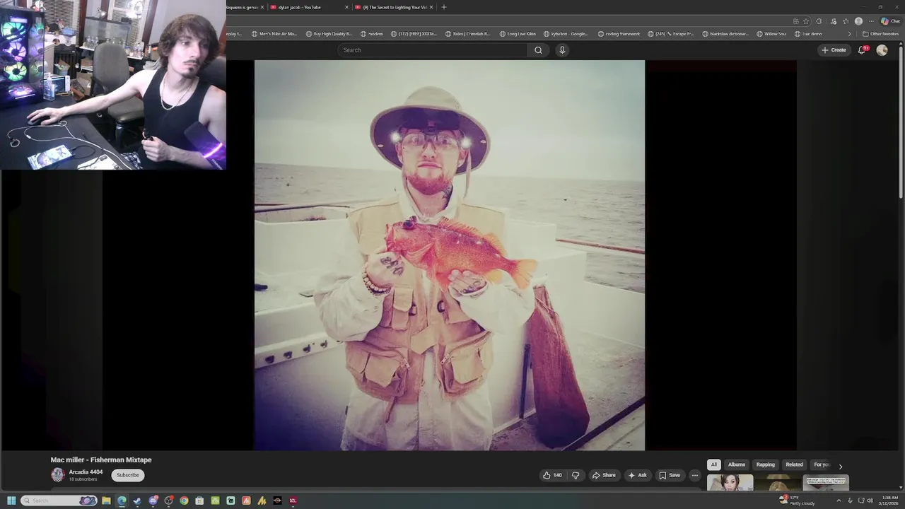The width and height of the screenshot is (905, 509).
Task: Open the first recommended video thumbnail
Action: 730,483
